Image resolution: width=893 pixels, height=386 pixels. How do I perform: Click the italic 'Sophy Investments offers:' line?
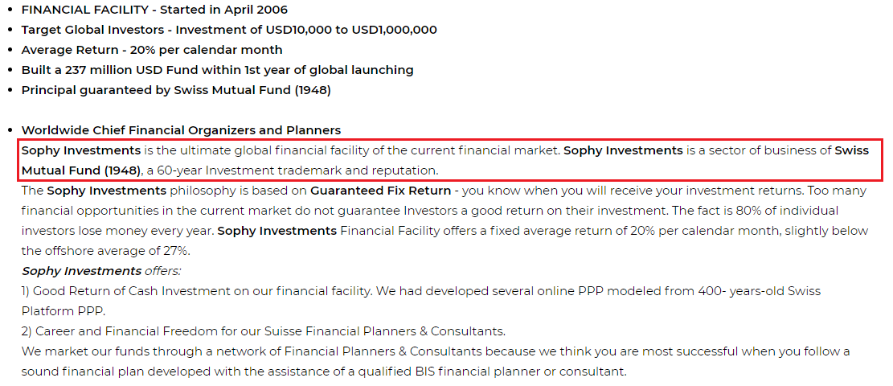point(100,271)
